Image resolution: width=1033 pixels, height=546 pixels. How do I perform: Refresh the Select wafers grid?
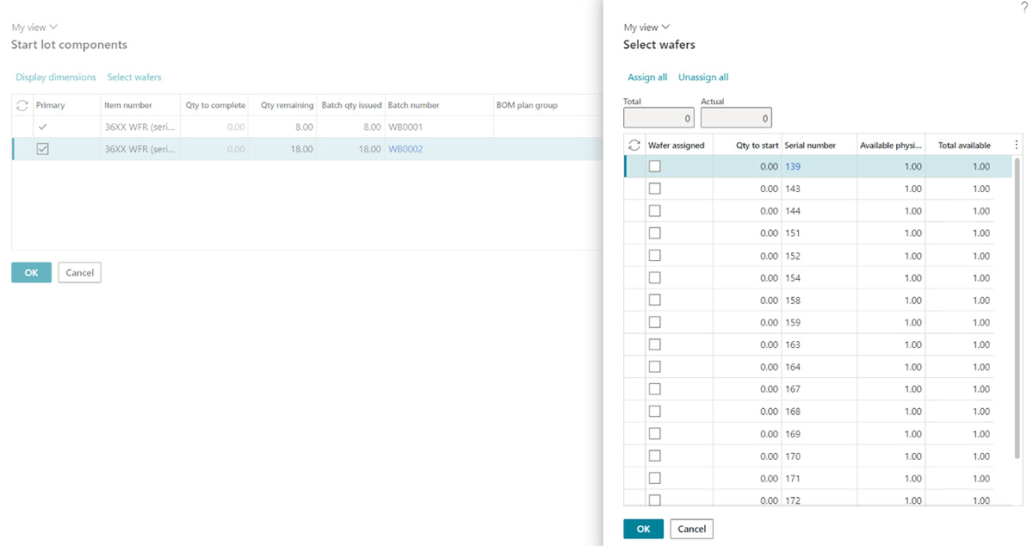634,146
